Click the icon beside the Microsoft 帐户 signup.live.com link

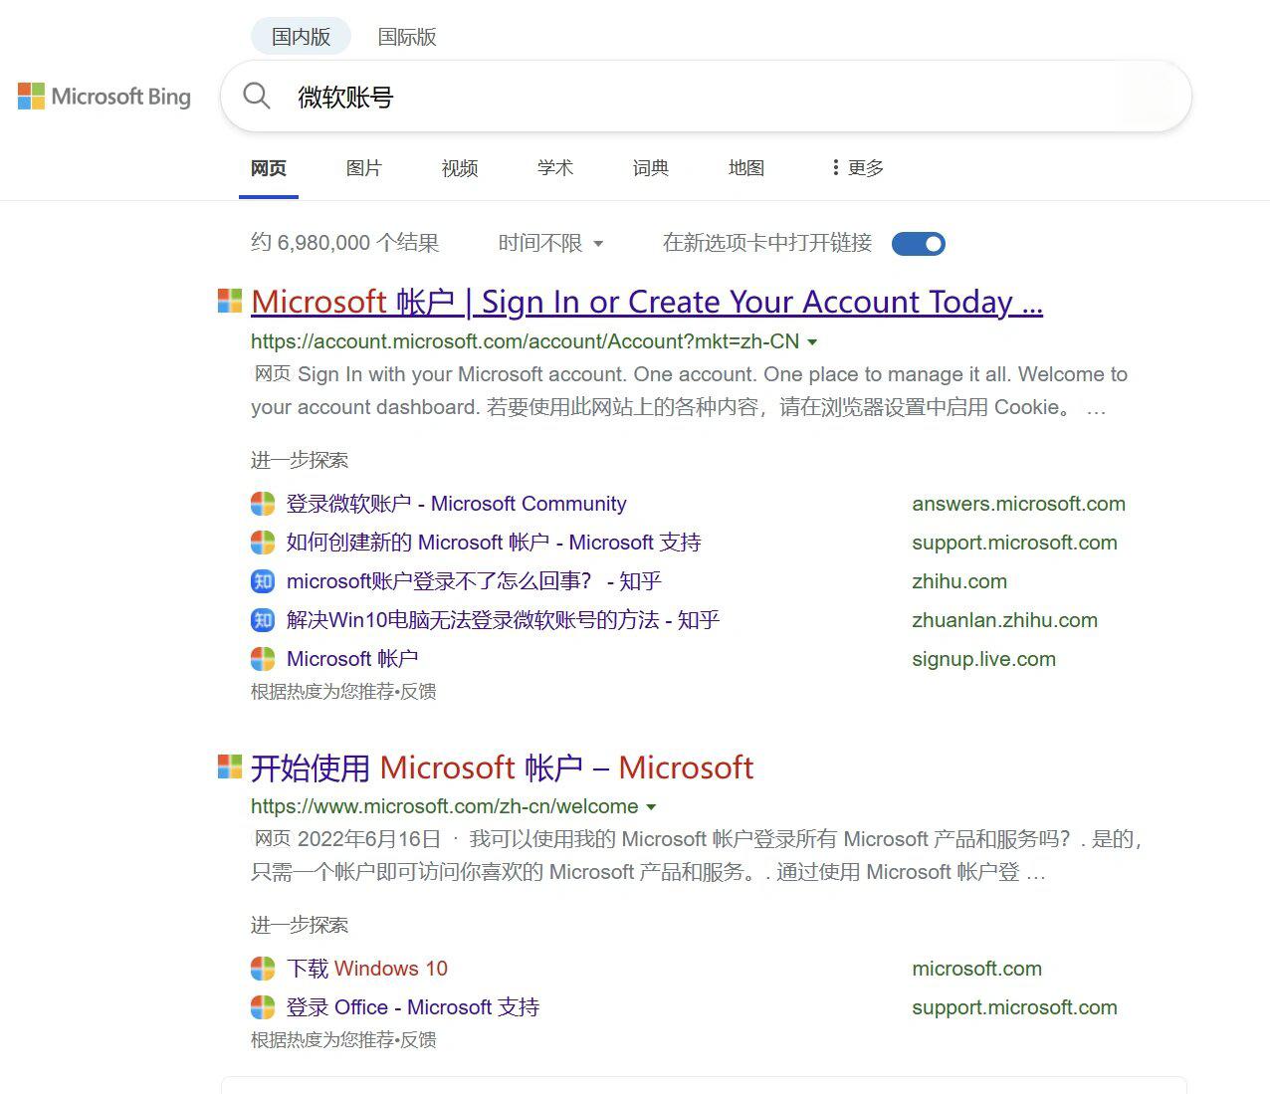click(263, 659)
